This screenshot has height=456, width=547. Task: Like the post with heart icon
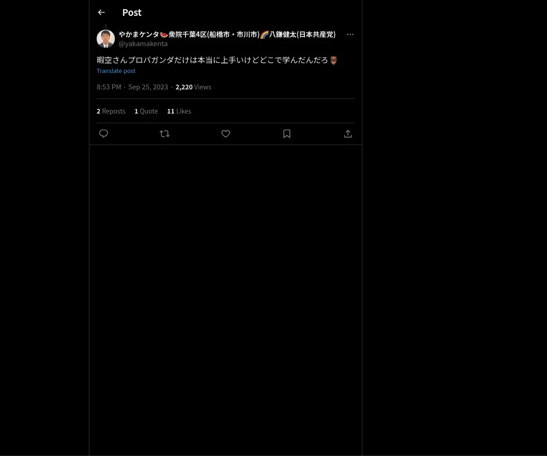[226, 134]
